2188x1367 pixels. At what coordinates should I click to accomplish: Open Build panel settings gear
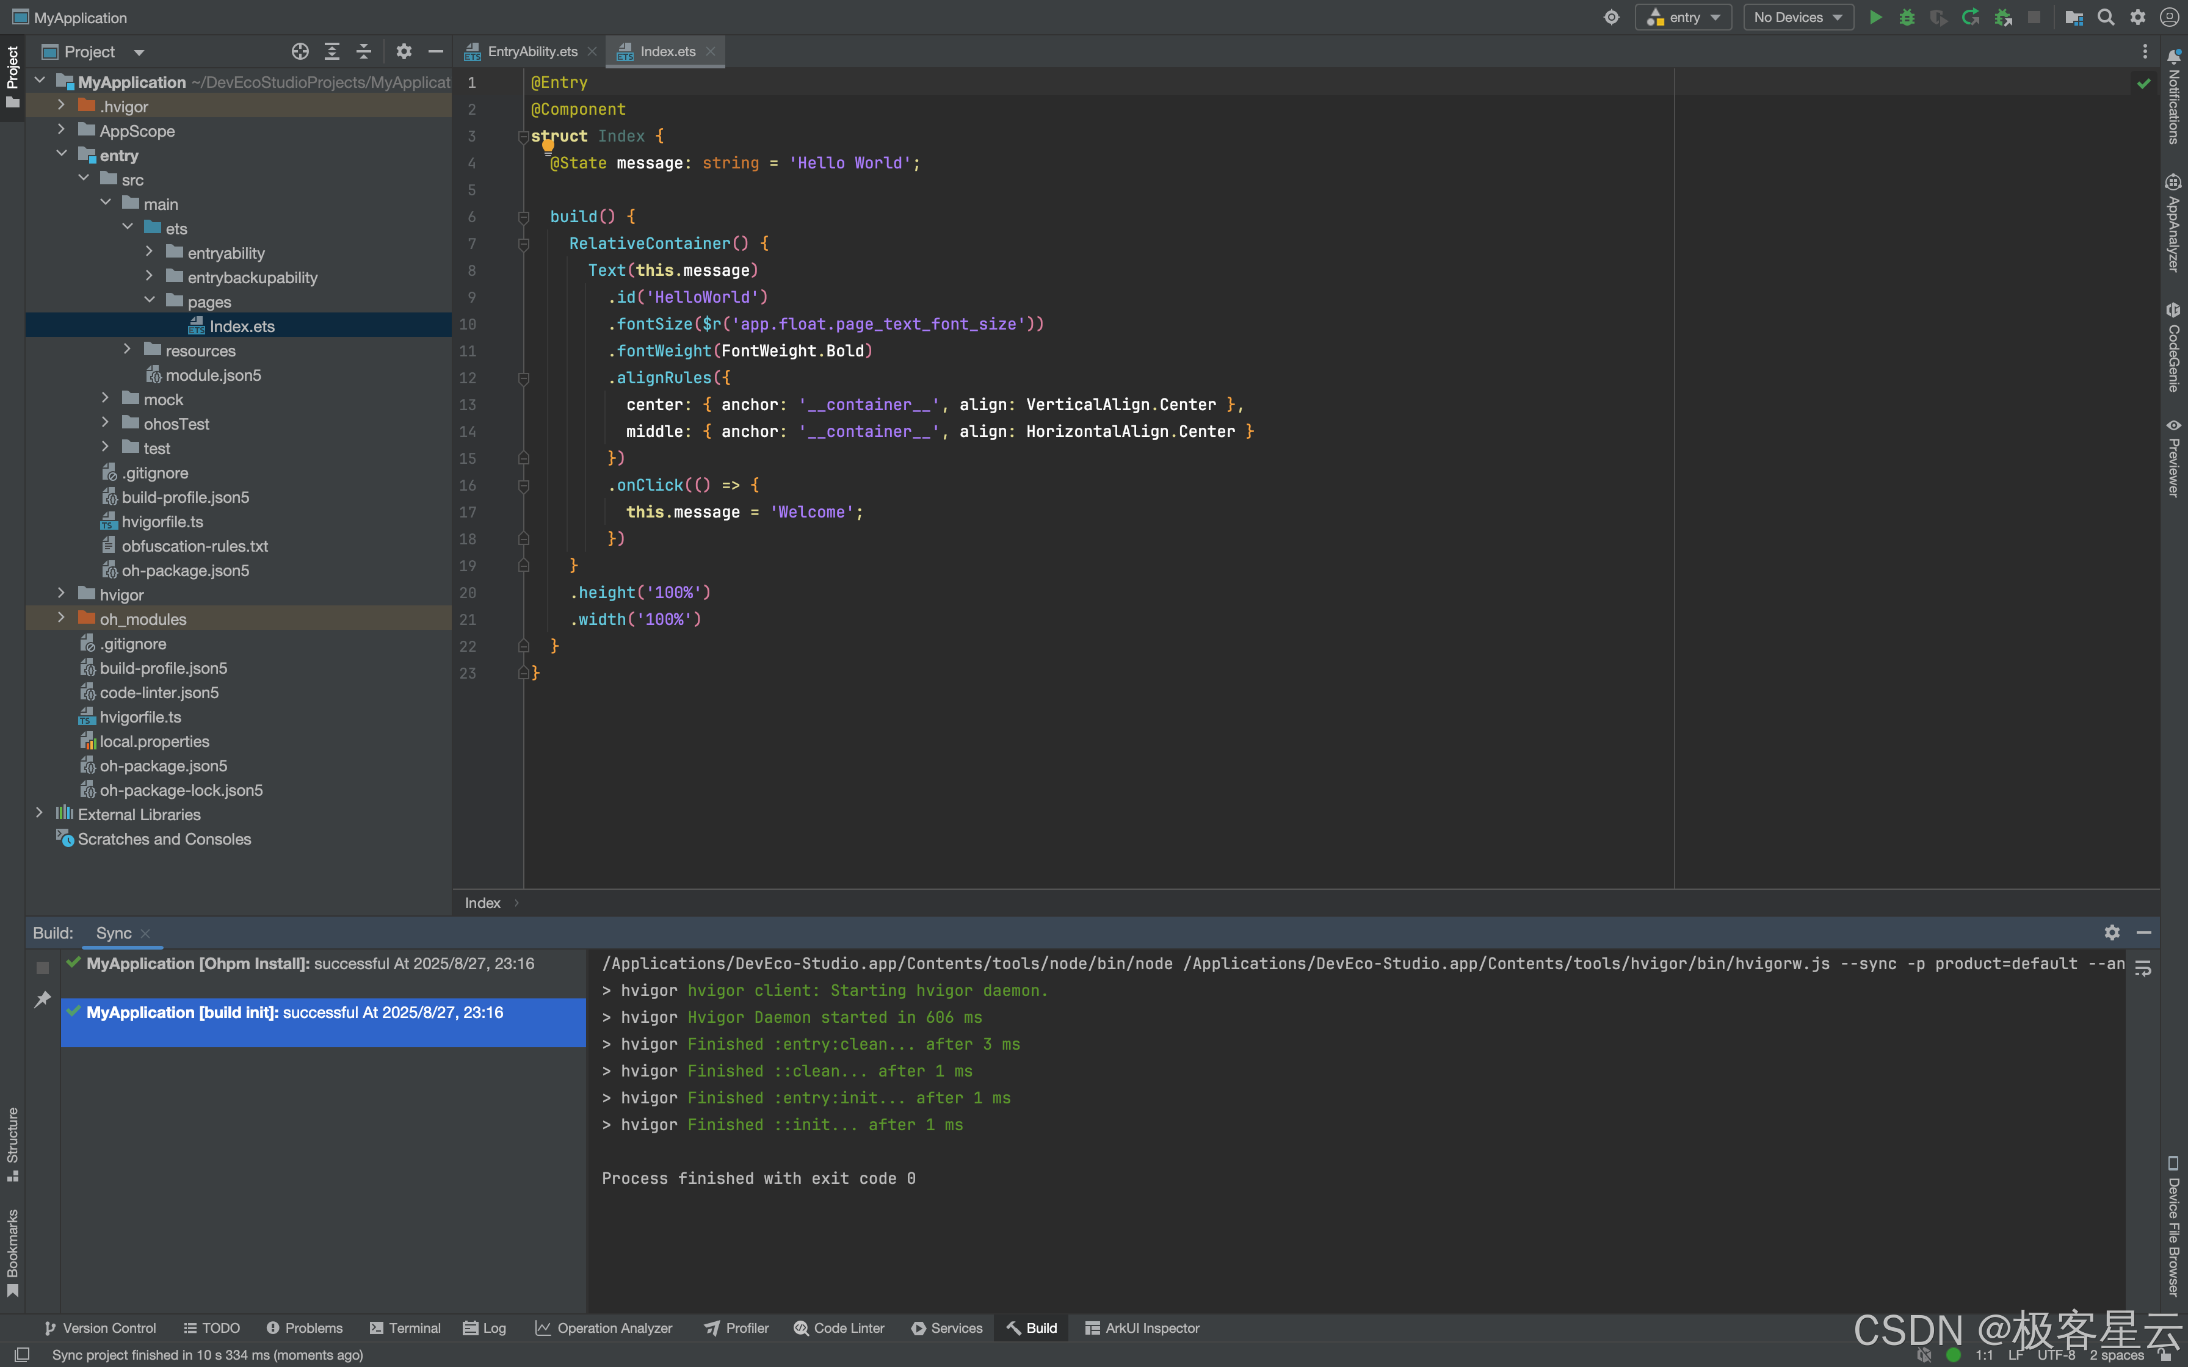2112,932
